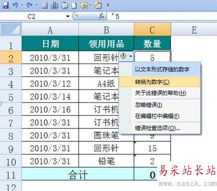This screenshot has width=217, height=191.
Task: Open the Undo history dropdown arrow
Action: click(22, 5)
